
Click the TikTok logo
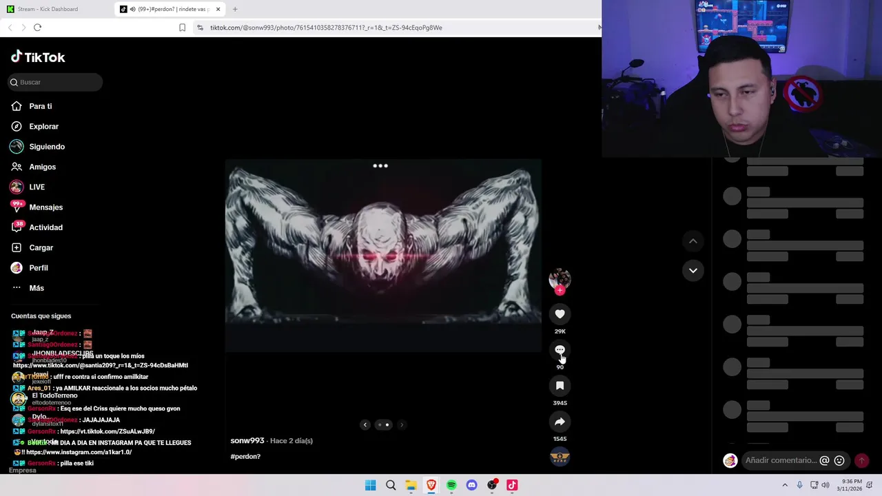(x=38, y=57)
